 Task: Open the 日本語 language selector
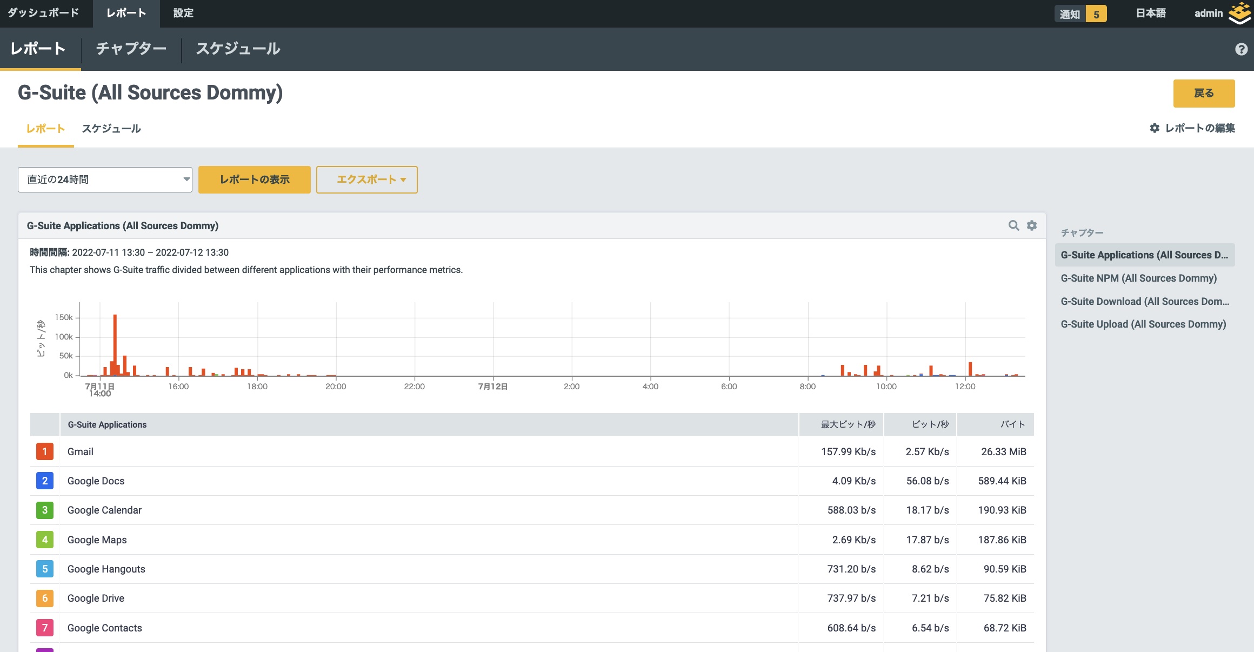(x=1150, y=14)
